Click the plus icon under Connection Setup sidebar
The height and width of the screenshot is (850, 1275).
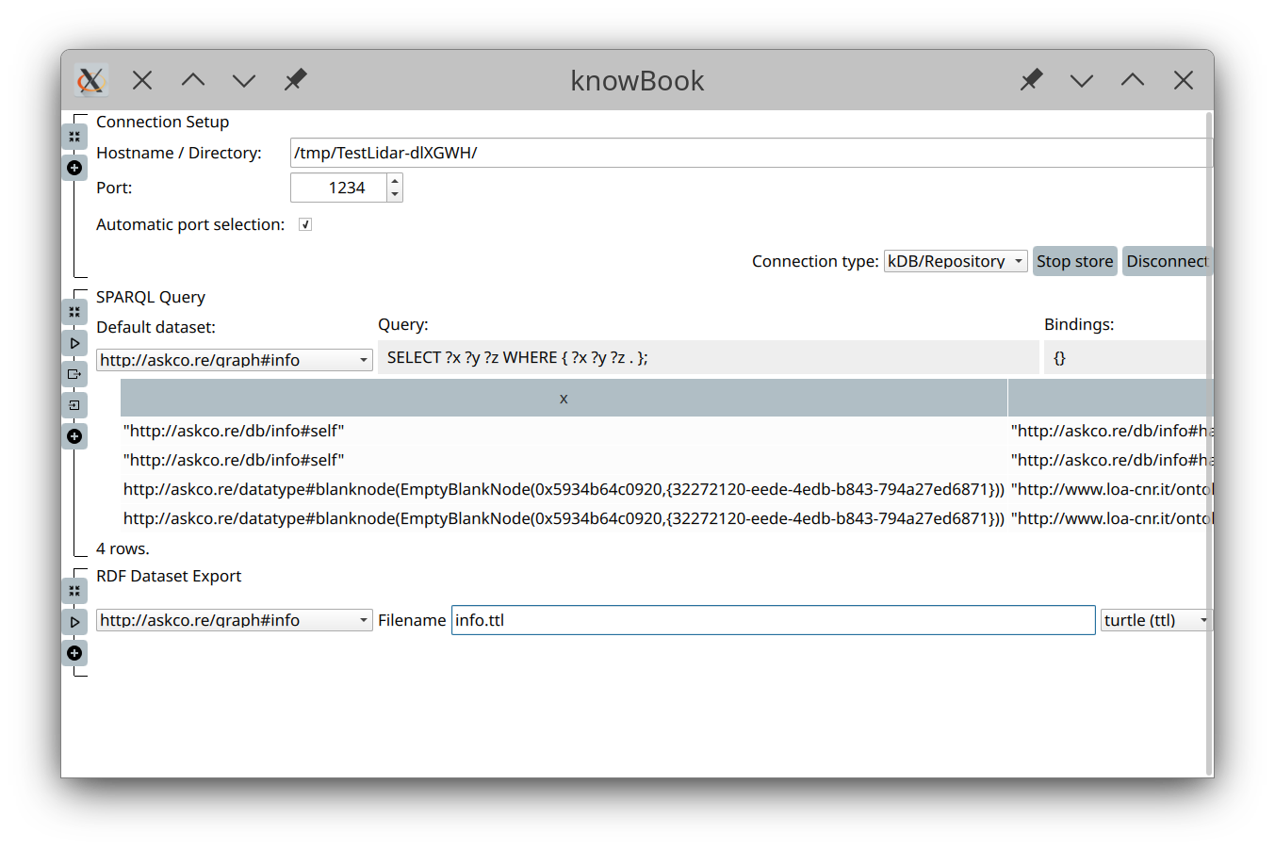74,168
